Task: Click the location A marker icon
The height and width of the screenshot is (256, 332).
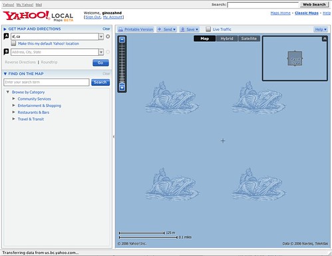Action: 6,37
